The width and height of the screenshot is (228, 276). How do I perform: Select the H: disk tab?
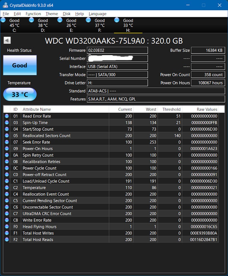tap(128, 25)
